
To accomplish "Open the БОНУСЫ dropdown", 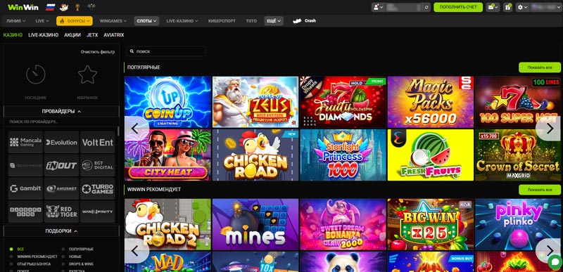I will click(x=75, y=21).
